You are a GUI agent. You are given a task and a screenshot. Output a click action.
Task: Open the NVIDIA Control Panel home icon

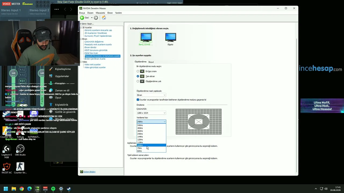[104, 18]
